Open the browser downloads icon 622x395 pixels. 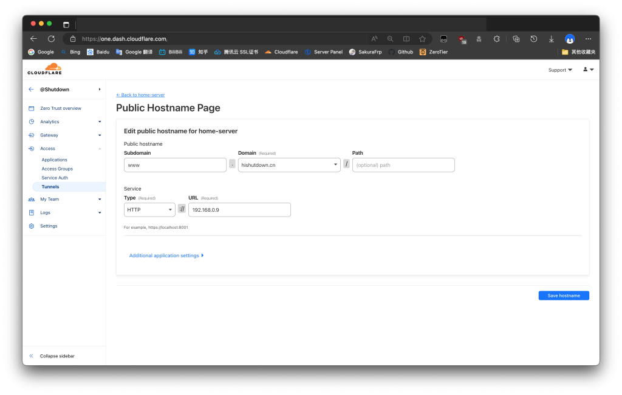point(552,39)
